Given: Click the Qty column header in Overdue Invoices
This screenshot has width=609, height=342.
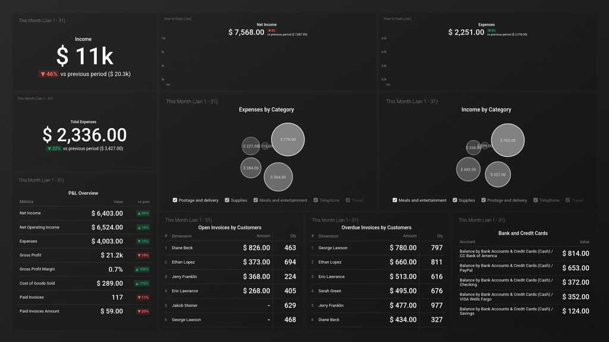Looking at the screenshot, I should pos(440,236).
